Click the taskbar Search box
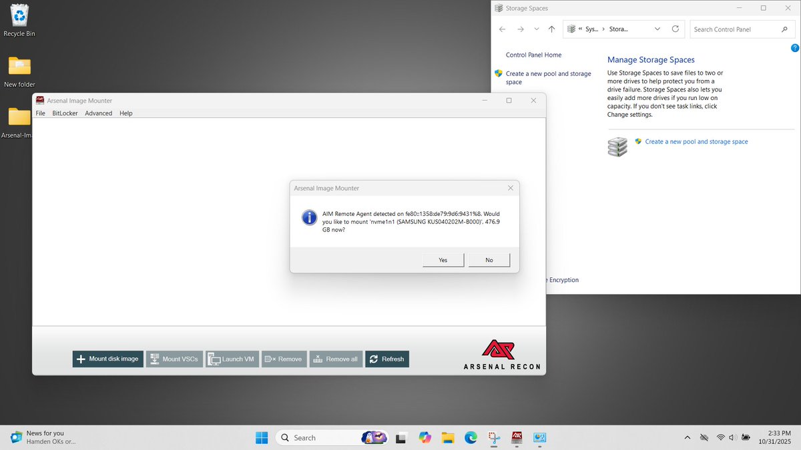The height and width of the screenshot is (450, 801). click(x=331, y=437)
